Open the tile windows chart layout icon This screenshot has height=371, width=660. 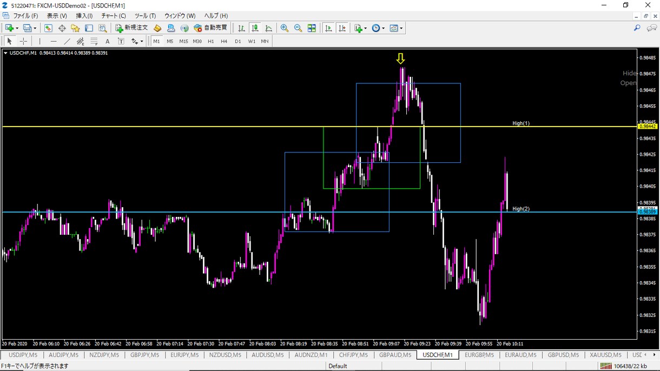pos(312,28)
